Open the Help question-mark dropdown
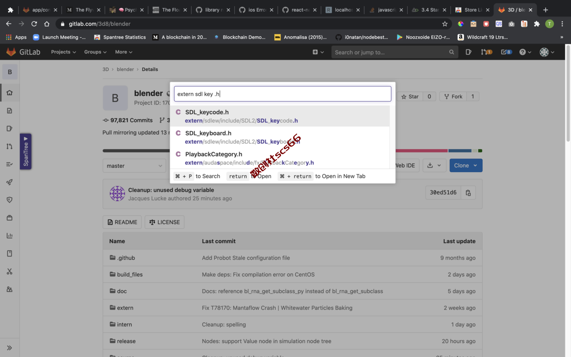 coord(525,52)
